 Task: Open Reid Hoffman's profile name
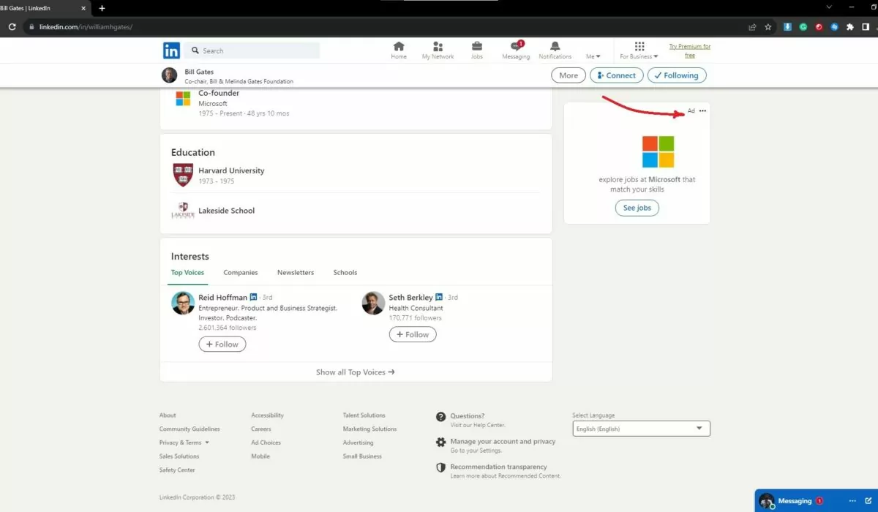click(223, 298)
